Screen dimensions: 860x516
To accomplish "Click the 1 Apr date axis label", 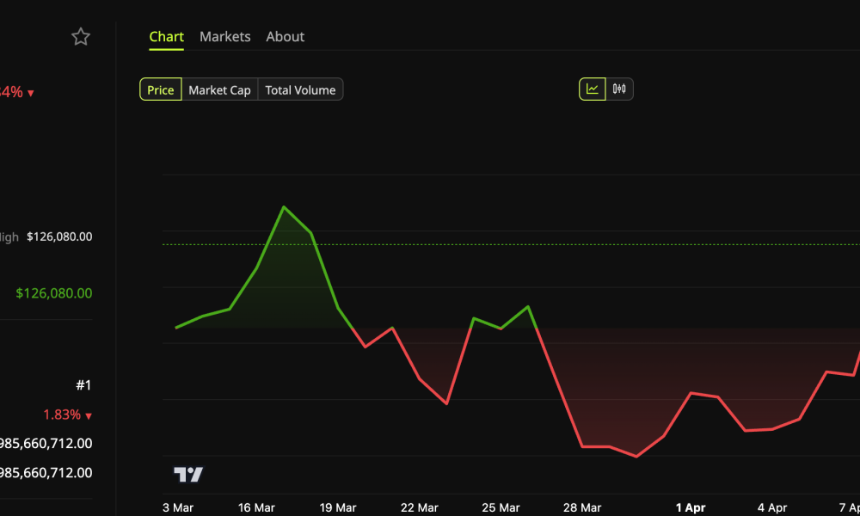I will click(691, 507).
